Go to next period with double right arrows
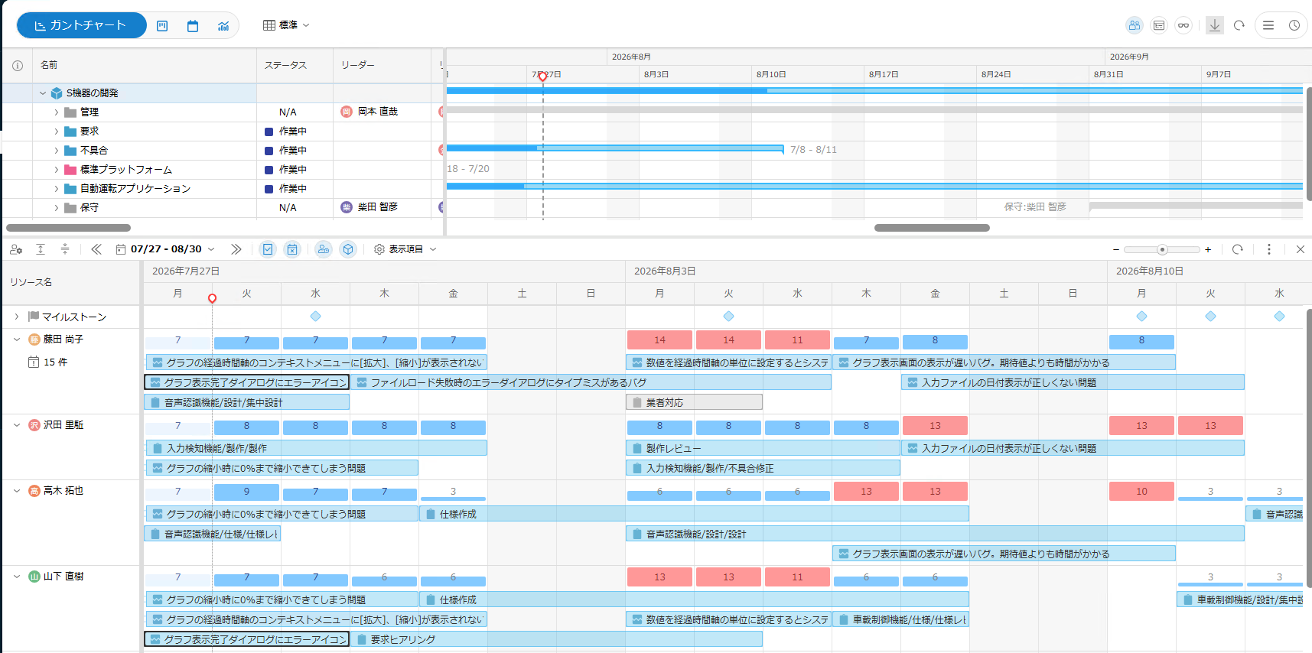 [236, 249]
